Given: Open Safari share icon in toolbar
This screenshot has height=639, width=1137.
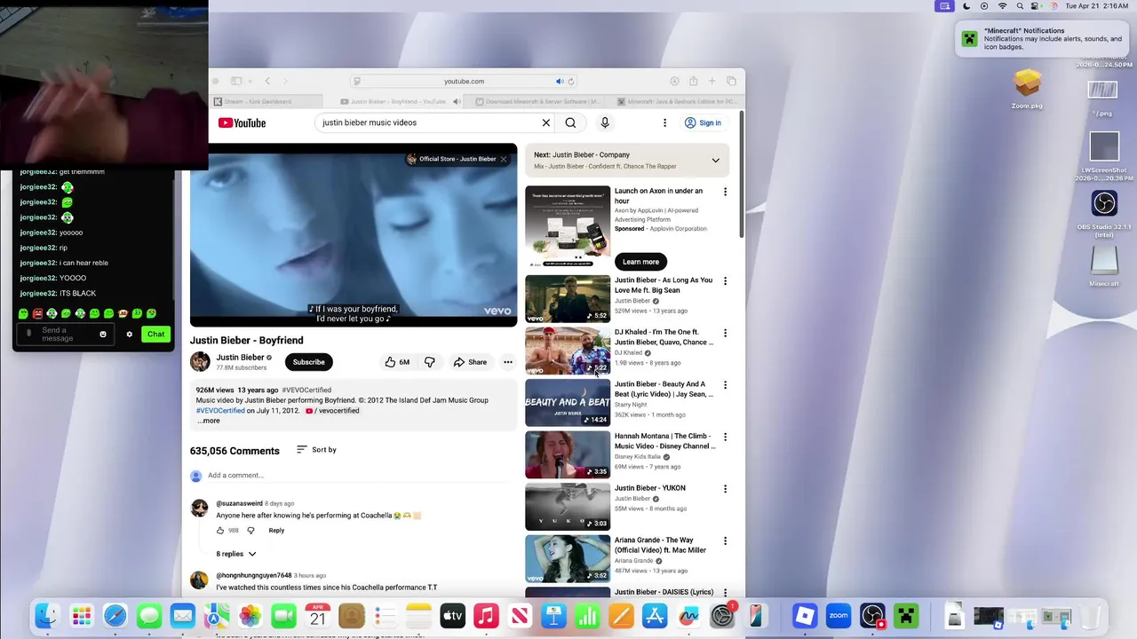Looking at the screenshot, I should [693, 81].
